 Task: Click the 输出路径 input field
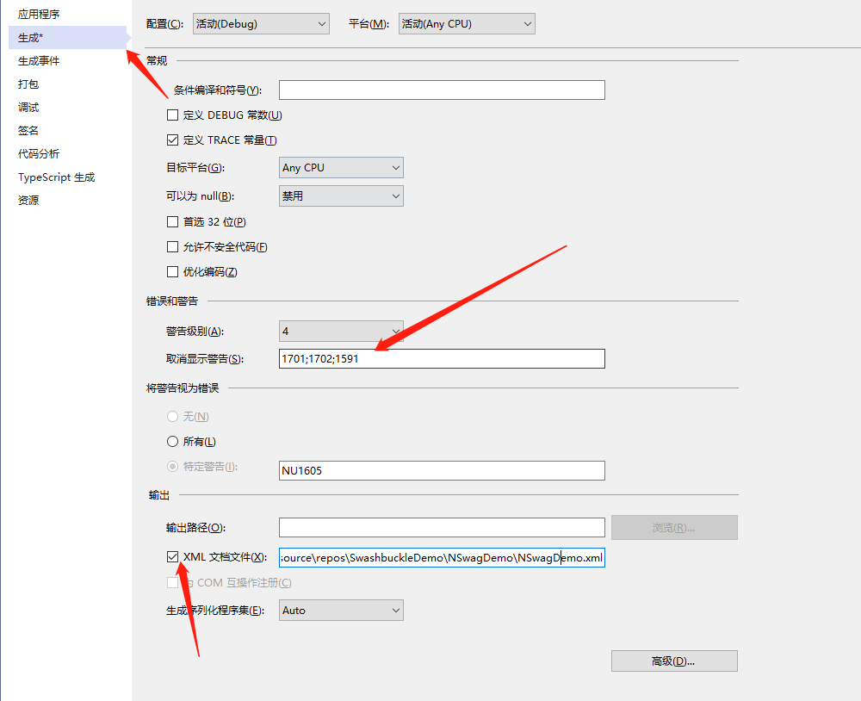(x=442, y=527)
